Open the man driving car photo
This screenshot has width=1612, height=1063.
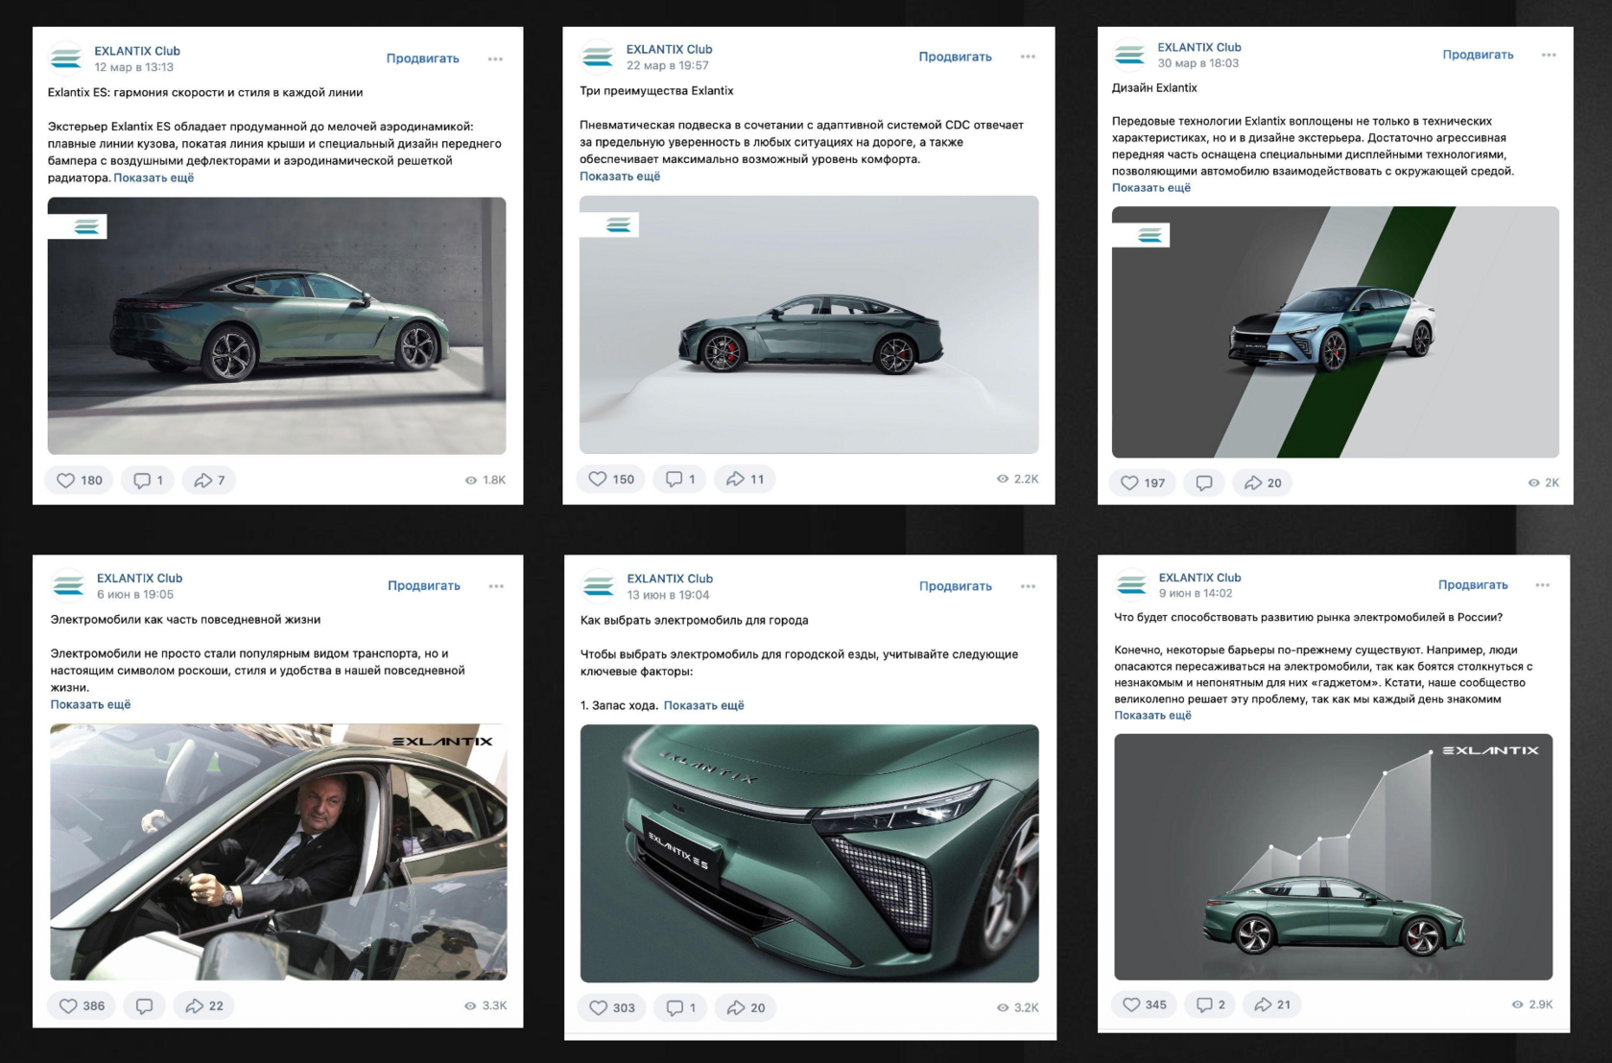coord(278,851)
